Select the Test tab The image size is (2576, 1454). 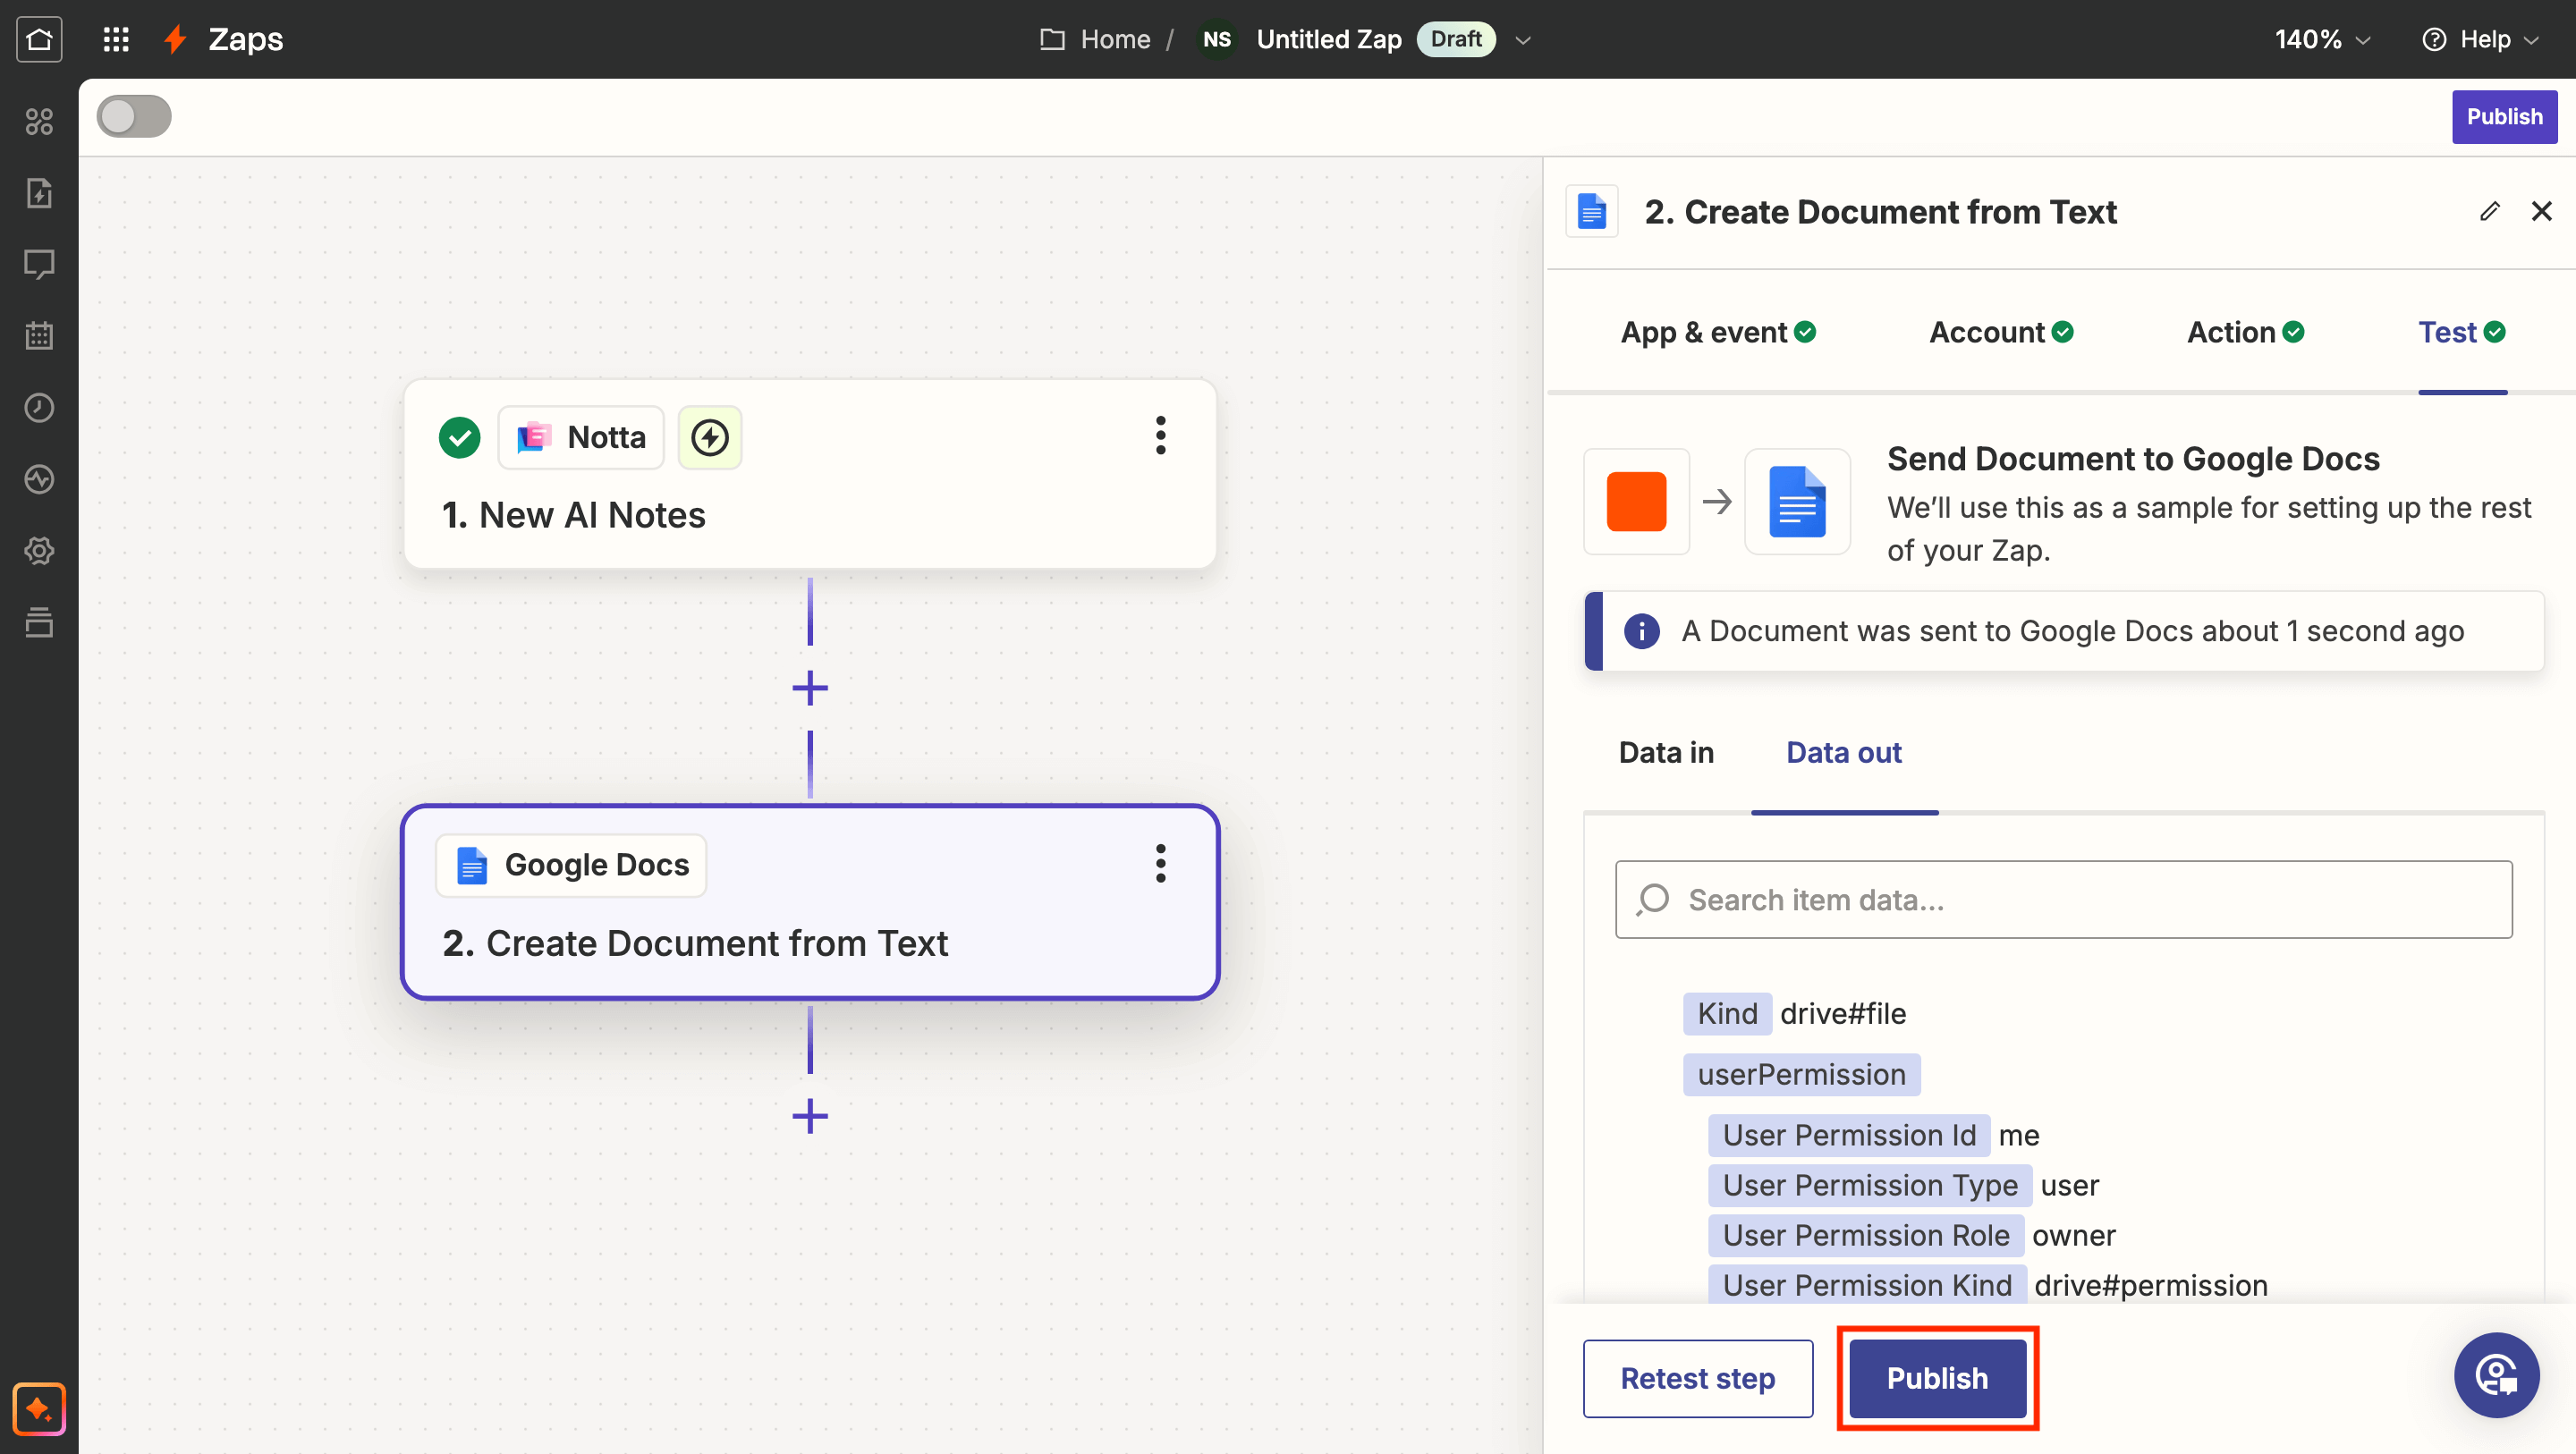point(2461,332)
